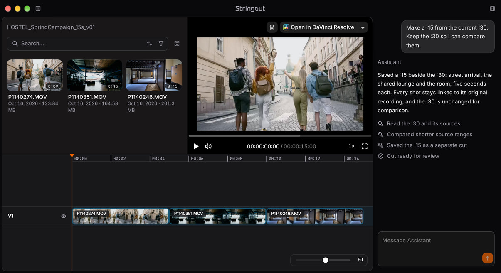Viewport: 501px width, 273px height.
Task: Select the P1140351.MOV clip on timeline
Action: coord(218,216)
